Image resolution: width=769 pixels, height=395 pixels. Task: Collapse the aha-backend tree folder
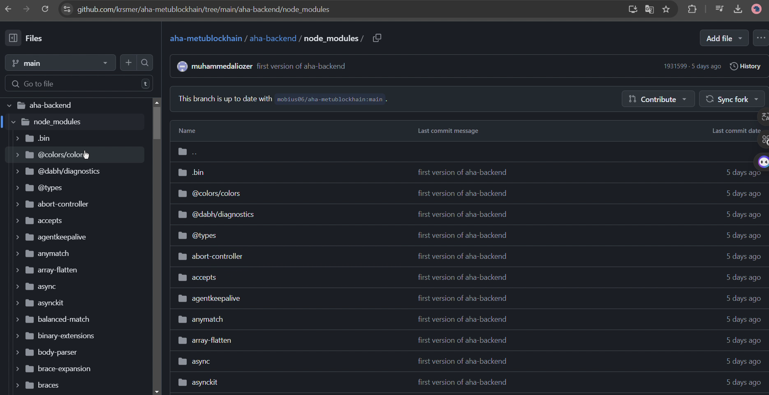pos(9,105)
